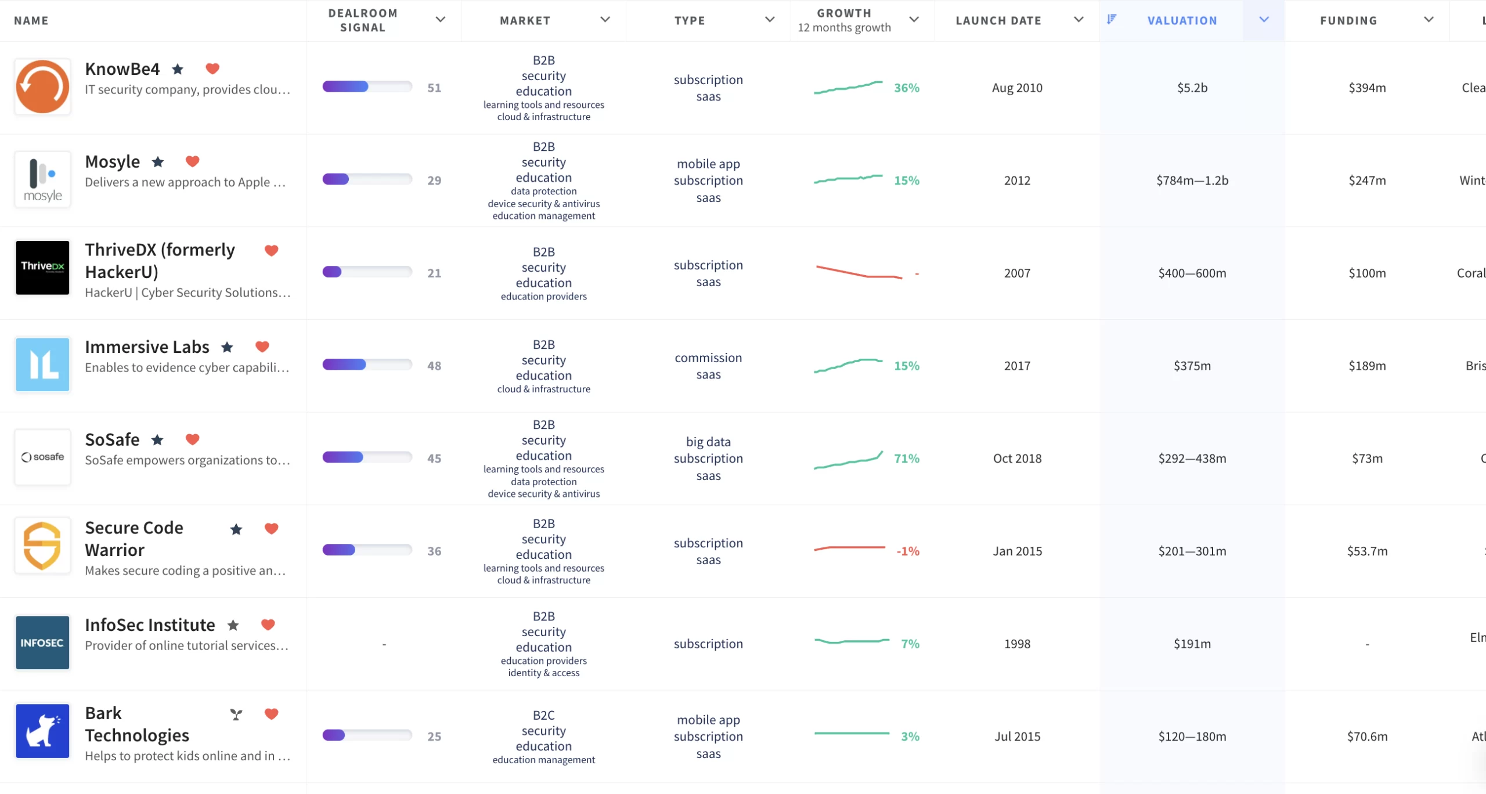Open the Mosyle company link
Image resolution: width=1486 pixels, height=794 pixels.
(x=112, y=162)
